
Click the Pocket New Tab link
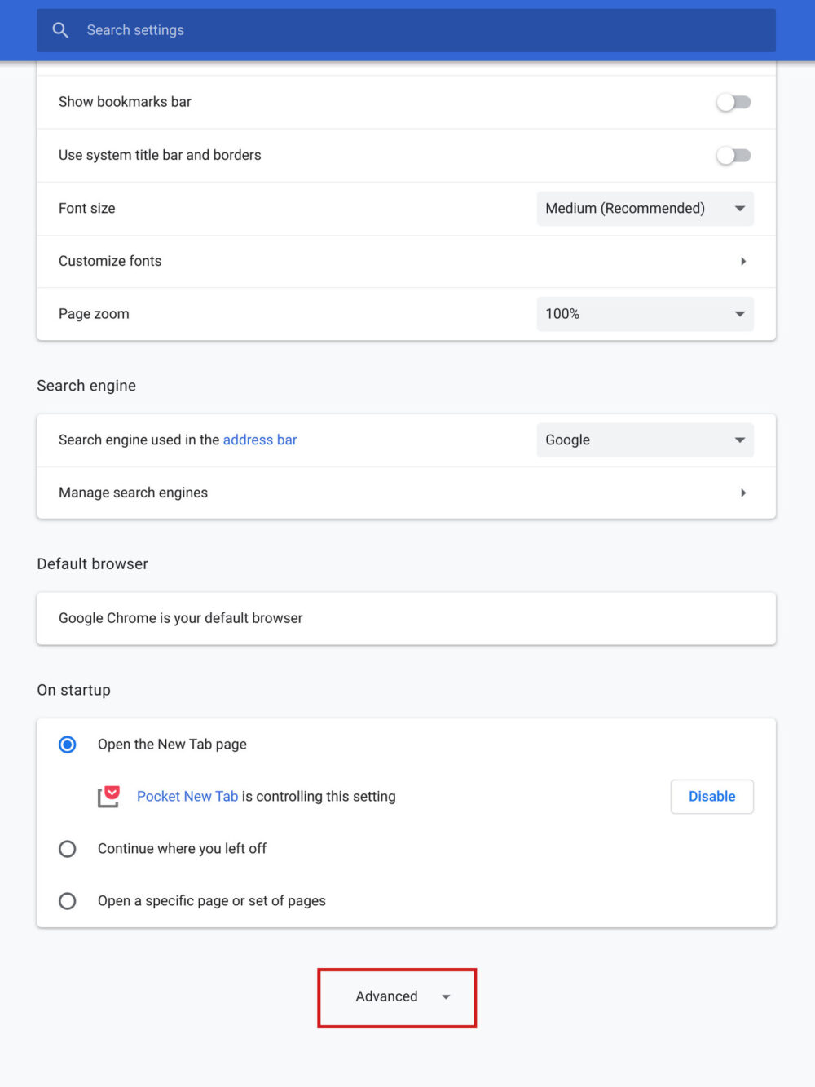point(187,796)
